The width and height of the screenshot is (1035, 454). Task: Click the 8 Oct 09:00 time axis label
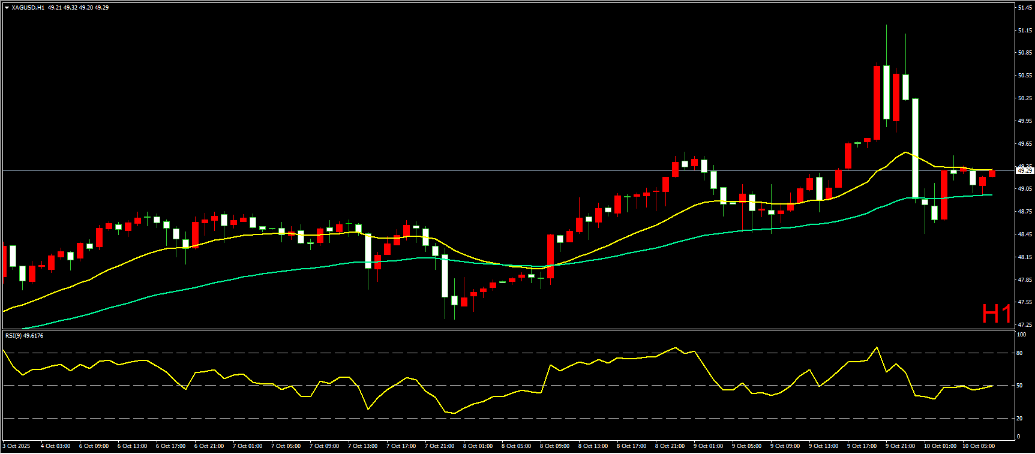coord(554,446)
